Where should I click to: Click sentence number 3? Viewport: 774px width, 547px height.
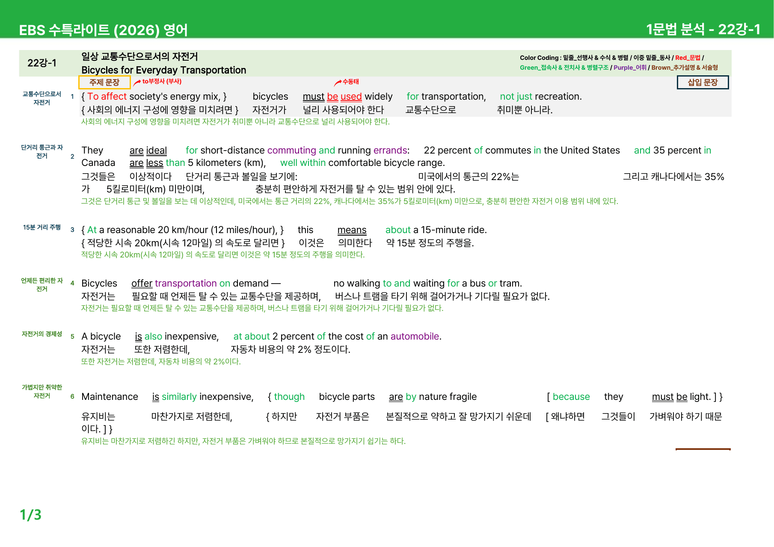click(72, 230)
